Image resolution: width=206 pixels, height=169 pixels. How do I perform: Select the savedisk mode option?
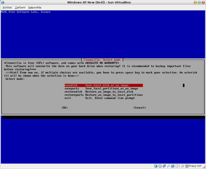103,85
